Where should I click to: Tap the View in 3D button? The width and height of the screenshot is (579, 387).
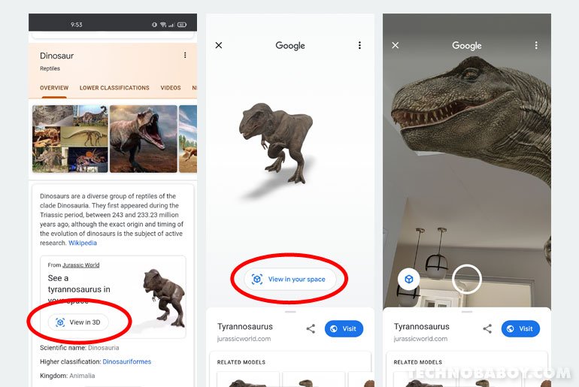click(x=78, y=322)
